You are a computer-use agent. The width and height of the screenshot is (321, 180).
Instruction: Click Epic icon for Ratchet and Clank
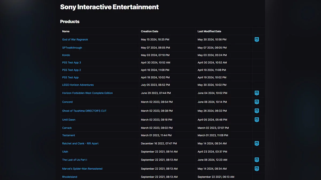[257, 143]
